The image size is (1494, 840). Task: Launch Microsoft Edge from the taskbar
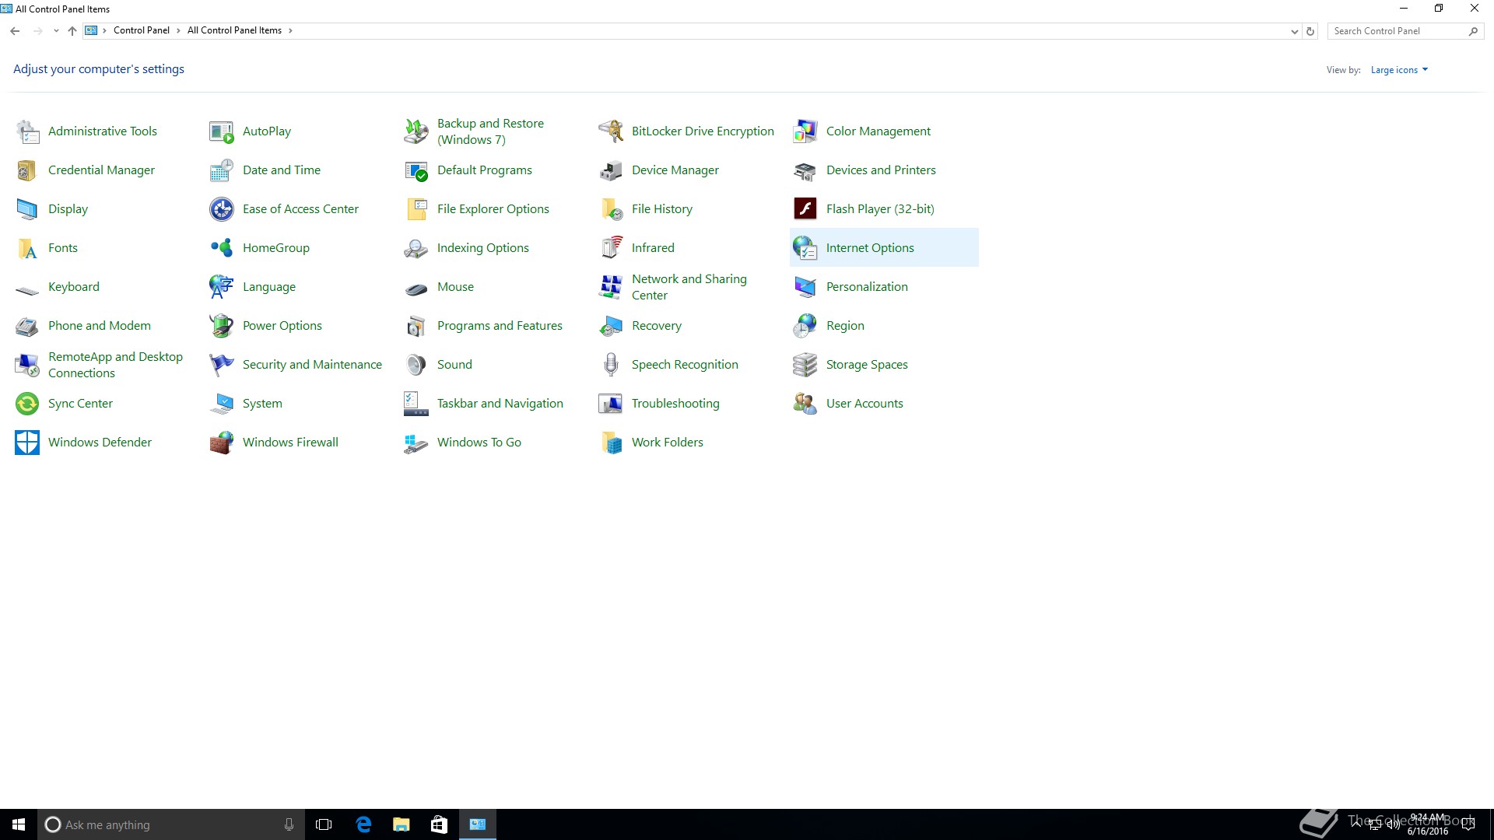(363, 824)
